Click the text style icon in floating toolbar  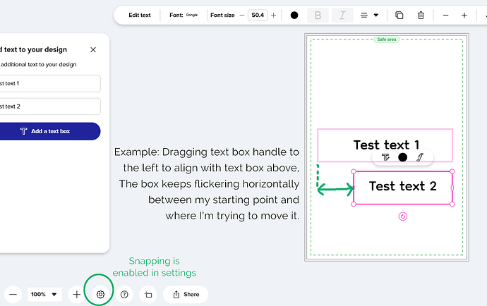pos(385,157)
